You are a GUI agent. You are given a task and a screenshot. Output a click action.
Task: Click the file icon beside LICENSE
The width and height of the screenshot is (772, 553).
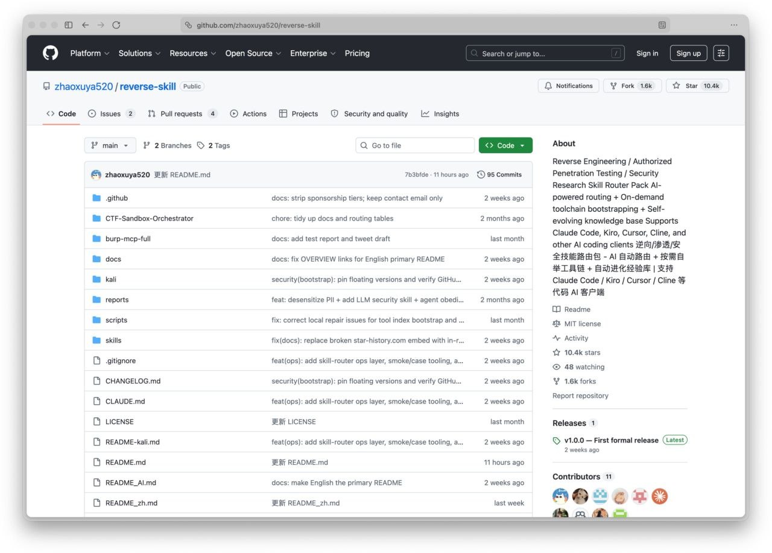pos(96,422)
